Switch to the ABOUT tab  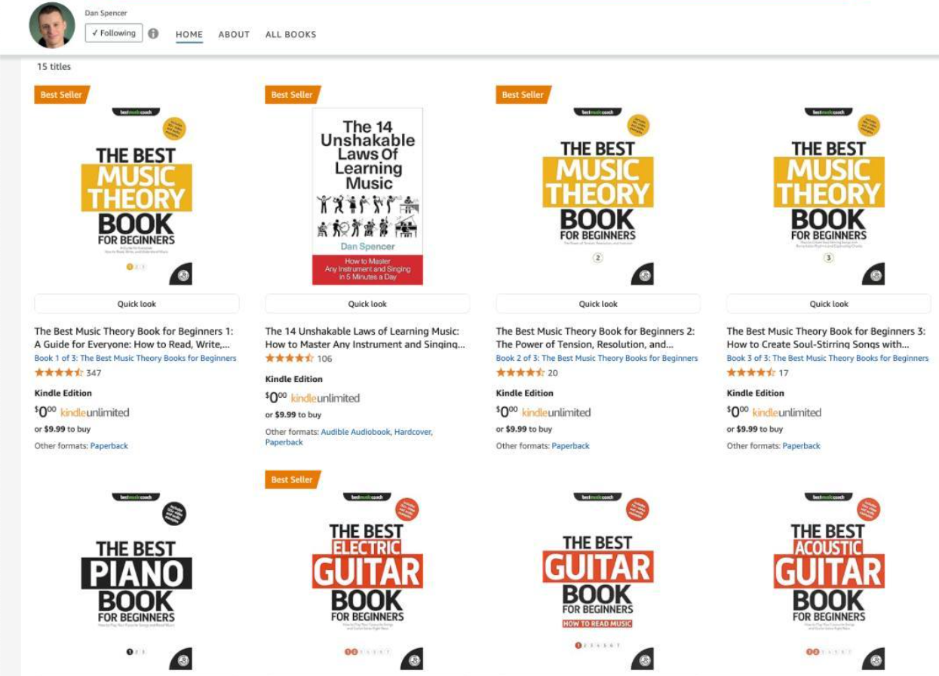coord(234,35)
